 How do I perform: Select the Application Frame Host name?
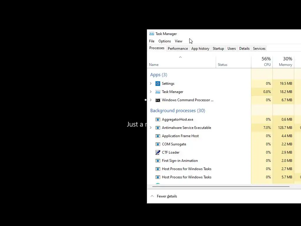coord(180,136)
